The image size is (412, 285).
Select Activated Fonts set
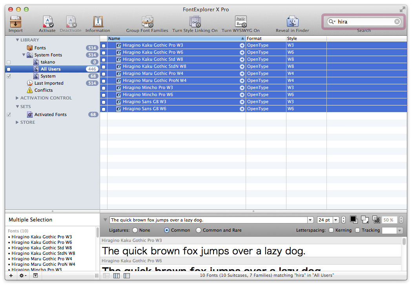point(51,115)
